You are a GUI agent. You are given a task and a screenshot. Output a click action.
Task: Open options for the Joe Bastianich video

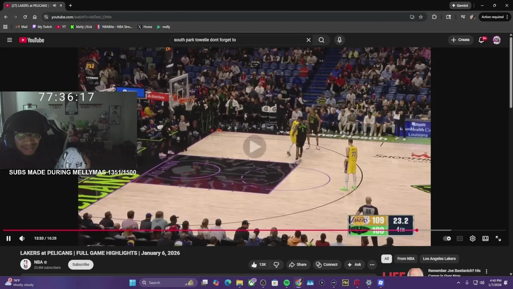tap(487, 271)
